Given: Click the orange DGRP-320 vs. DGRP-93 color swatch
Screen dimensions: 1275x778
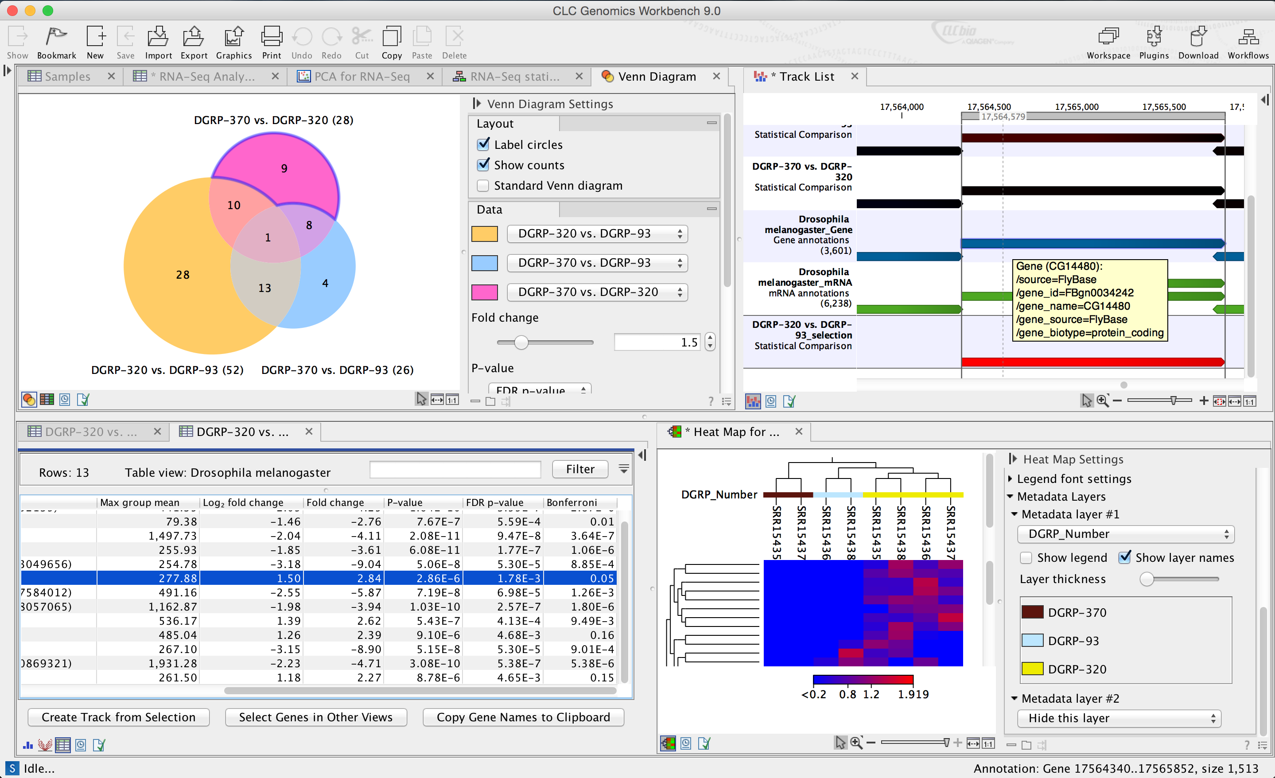Looking at the screenshot, I should [x=484, y=233].
